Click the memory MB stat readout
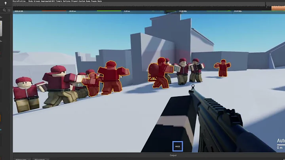285x160 pixels. pos(19,11)
